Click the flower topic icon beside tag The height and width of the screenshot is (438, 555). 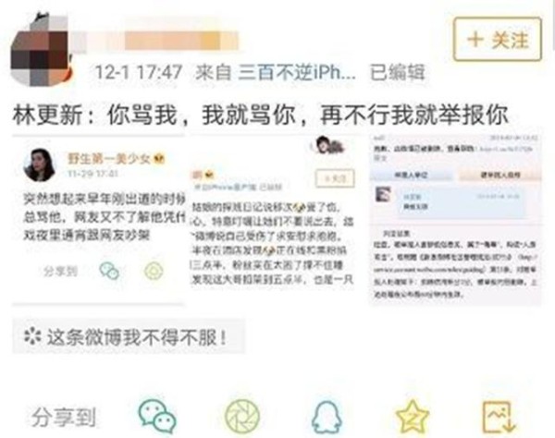[x=32, y=335]
